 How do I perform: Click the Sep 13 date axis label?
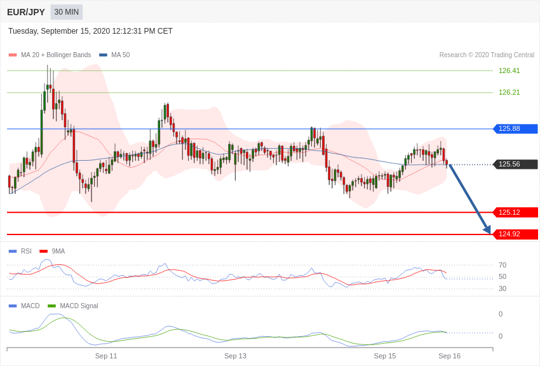[x=235, y=356]
